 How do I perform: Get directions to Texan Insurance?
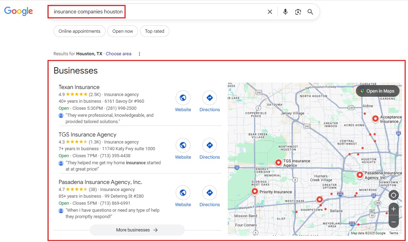209,97
